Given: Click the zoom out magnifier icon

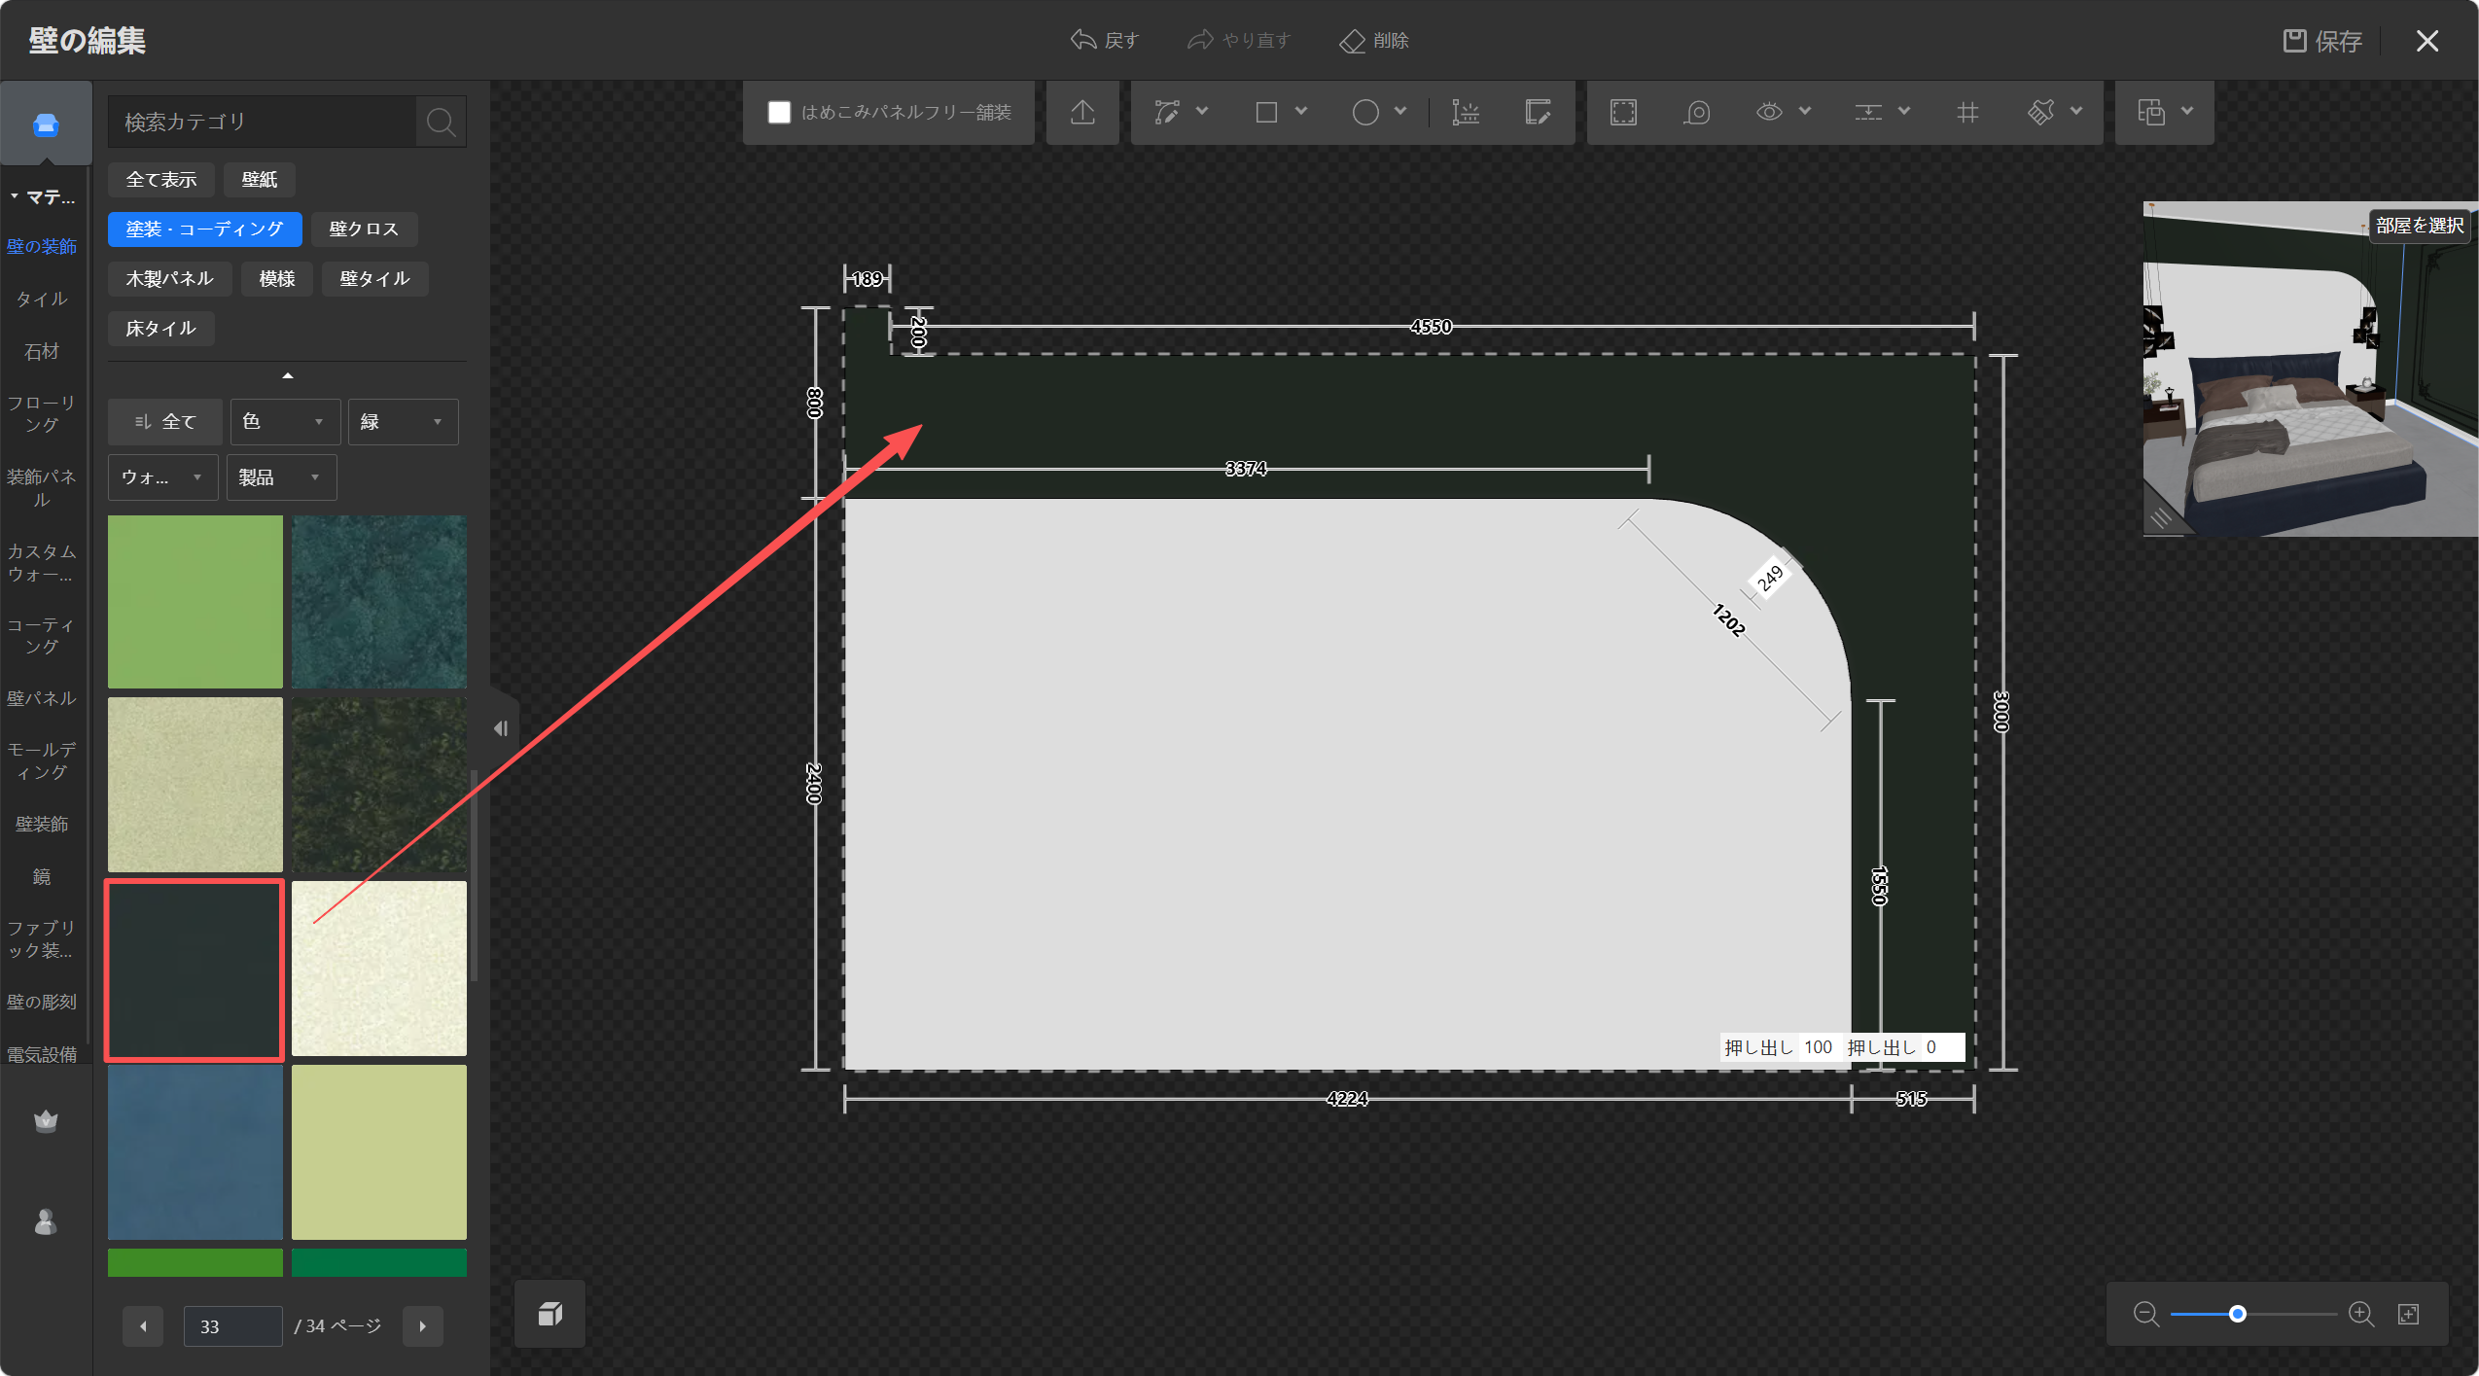Looking at the screenshot, I should (x=2146, y=1314).
